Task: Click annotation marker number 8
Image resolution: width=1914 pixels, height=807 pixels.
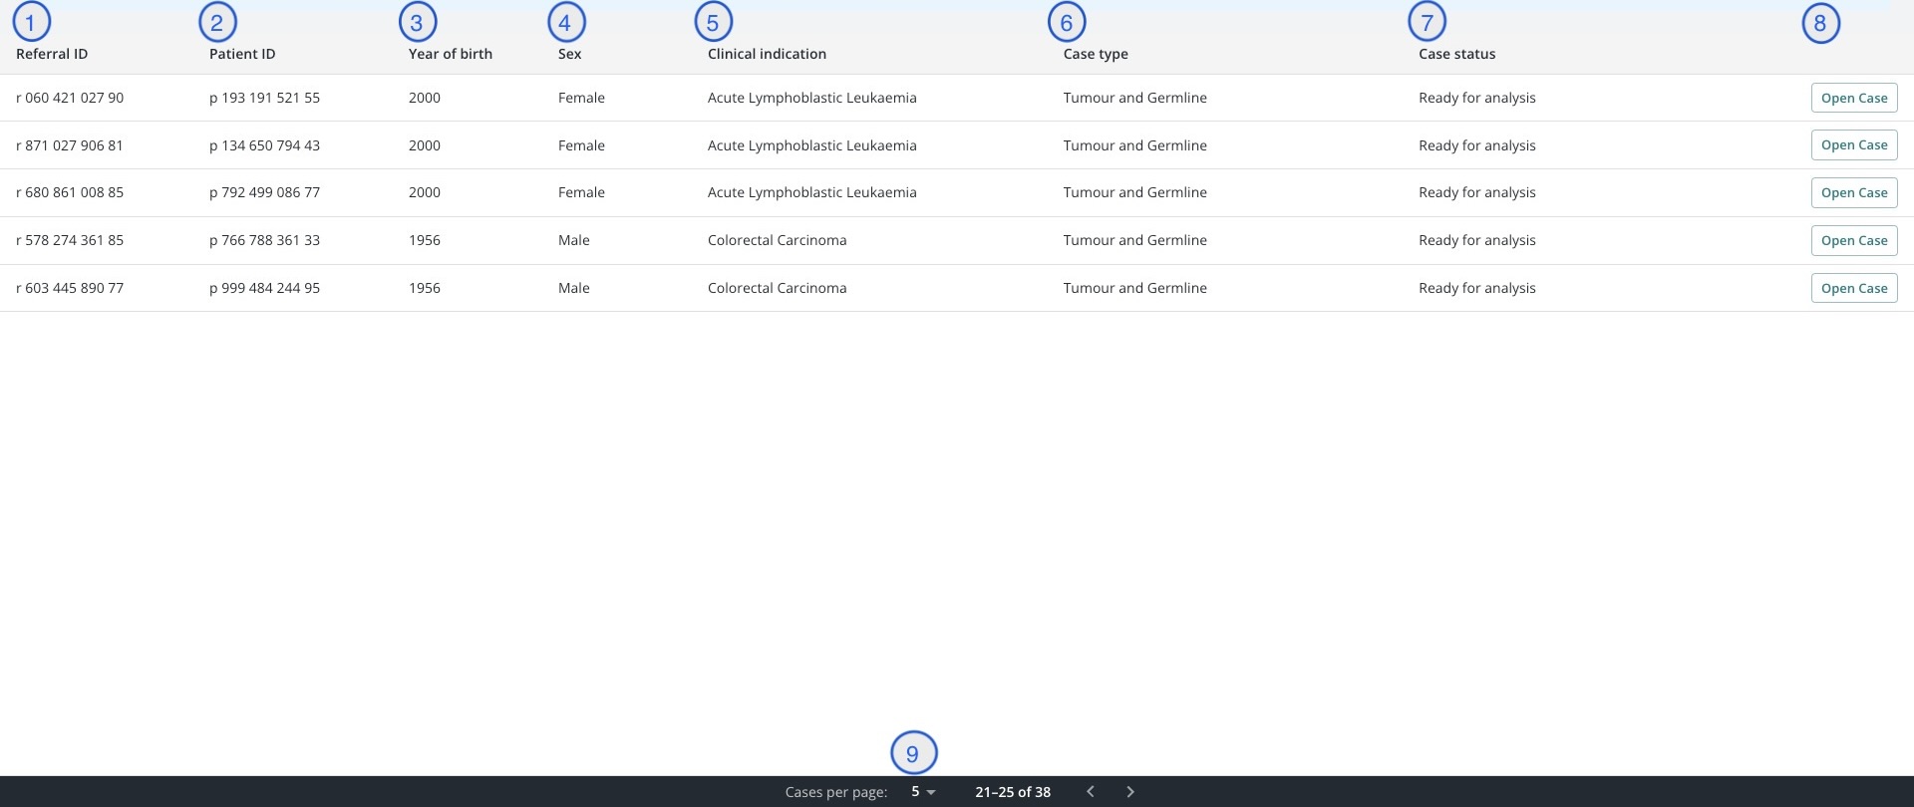Action: (1820, 23)
